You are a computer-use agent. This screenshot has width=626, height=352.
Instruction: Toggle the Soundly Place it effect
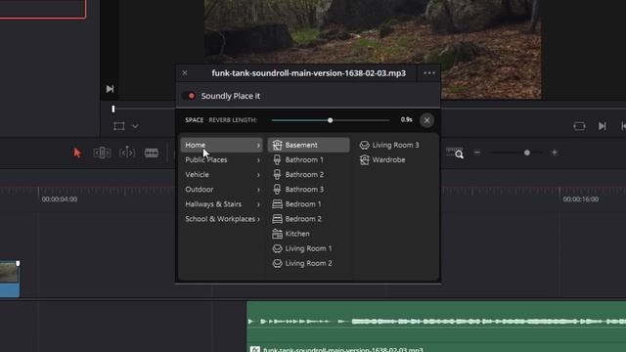click(x=189, y=96)
